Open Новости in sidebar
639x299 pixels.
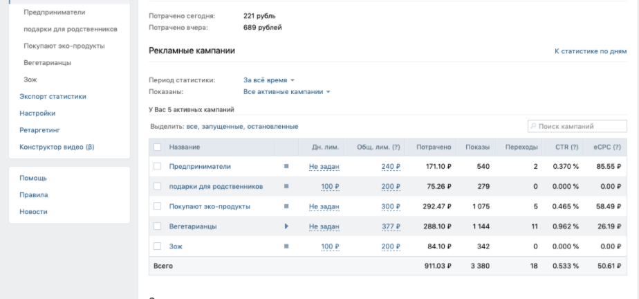33,212
